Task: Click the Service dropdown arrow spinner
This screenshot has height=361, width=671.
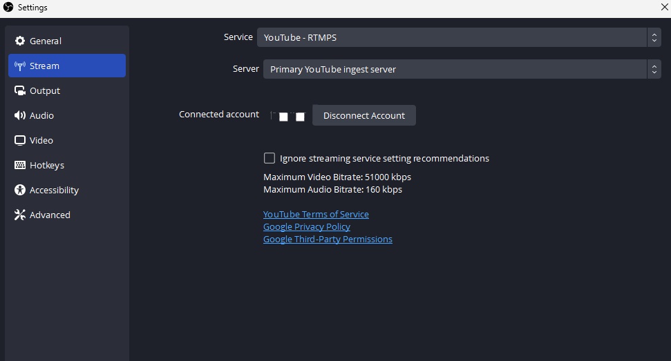Action: [654, 37]
